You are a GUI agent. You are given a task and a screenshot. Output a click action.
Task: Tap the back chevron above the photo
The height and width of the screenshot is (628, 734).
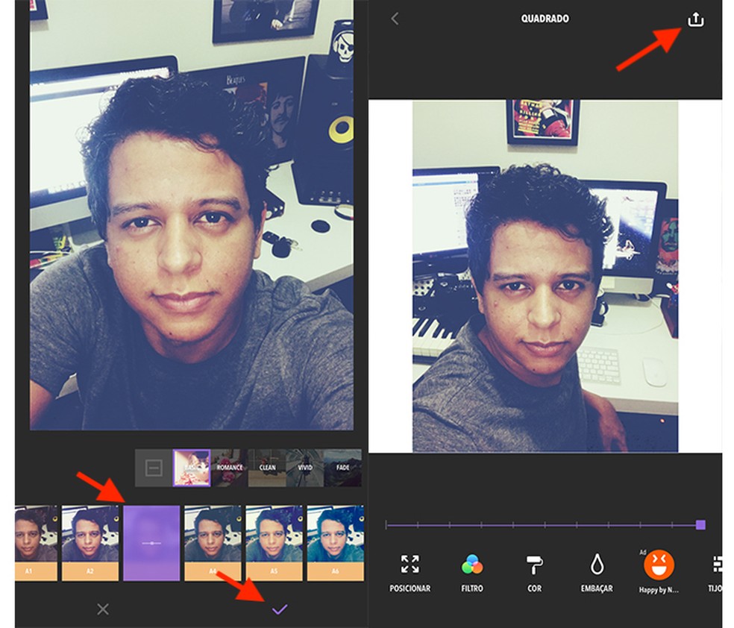click(x=393, y=18)
